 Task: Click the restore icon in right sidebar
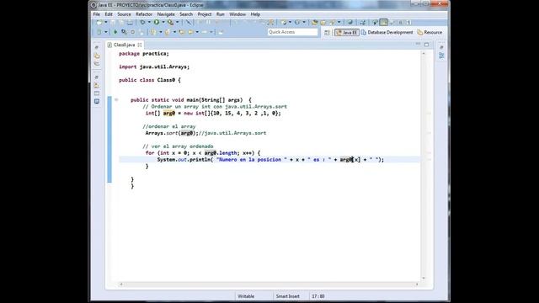(x=441, y=47)
